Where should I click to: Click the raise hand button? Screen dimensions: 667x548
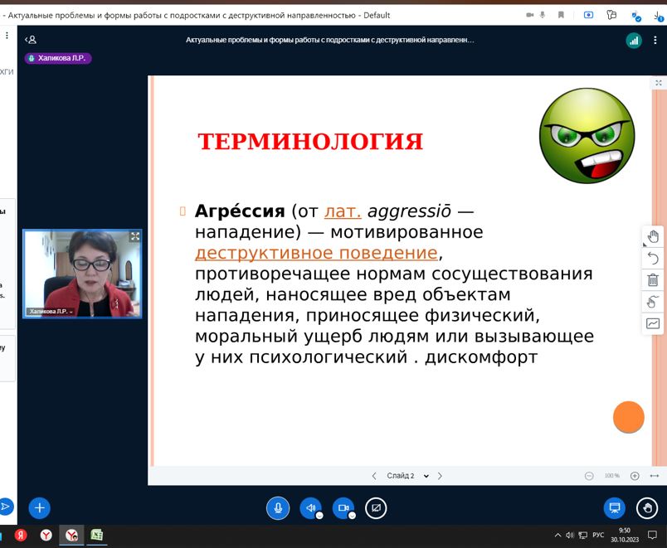pyautogui.click(x=647, y=507)
